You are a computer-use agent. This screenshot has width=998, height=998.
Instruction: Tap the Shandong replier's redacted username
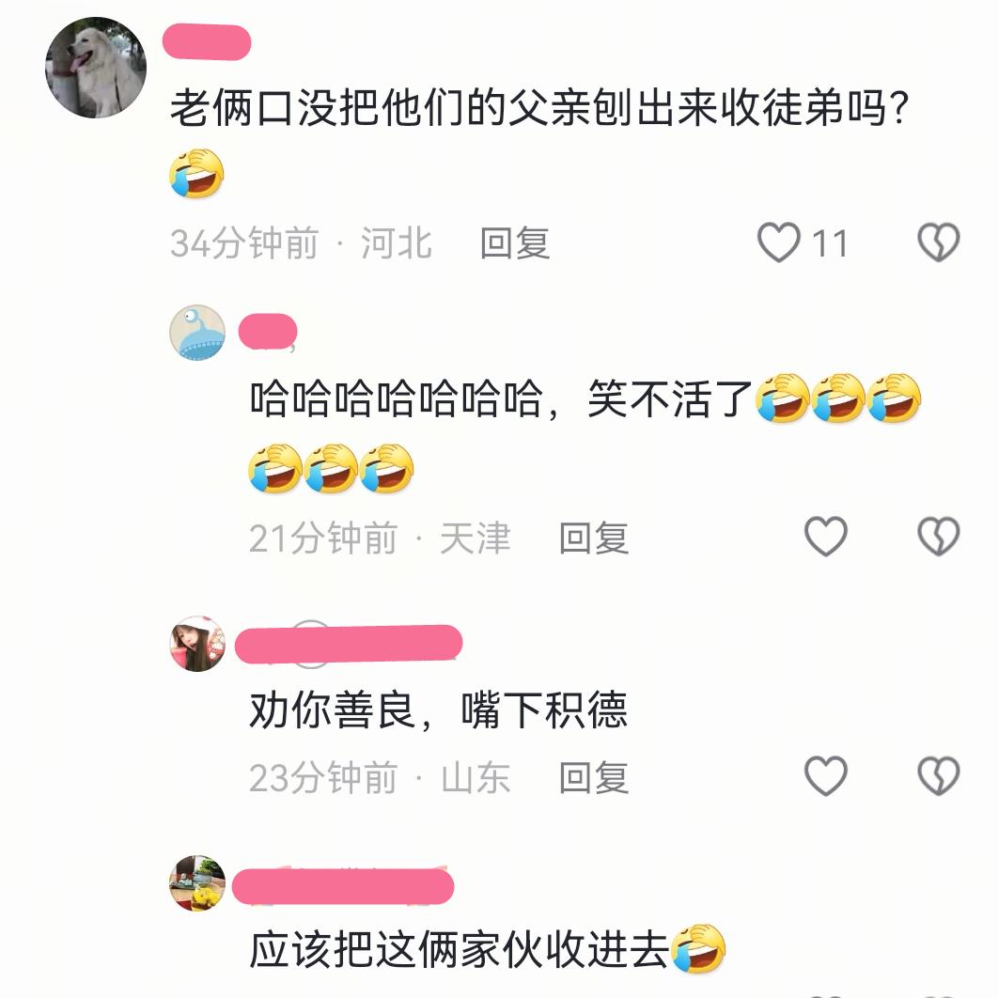pyautogui.click(x=349, y=644)
